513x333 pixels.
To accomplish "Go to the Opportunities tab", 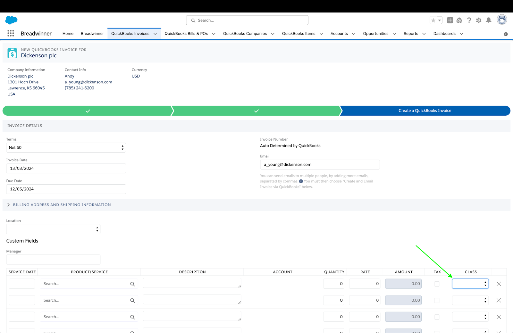I will (x=376, y=34).
